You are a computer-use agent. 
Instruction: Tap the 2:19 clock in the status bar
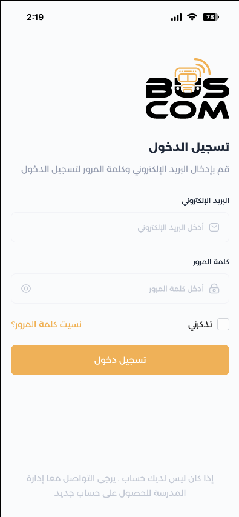tap(35, 17)
